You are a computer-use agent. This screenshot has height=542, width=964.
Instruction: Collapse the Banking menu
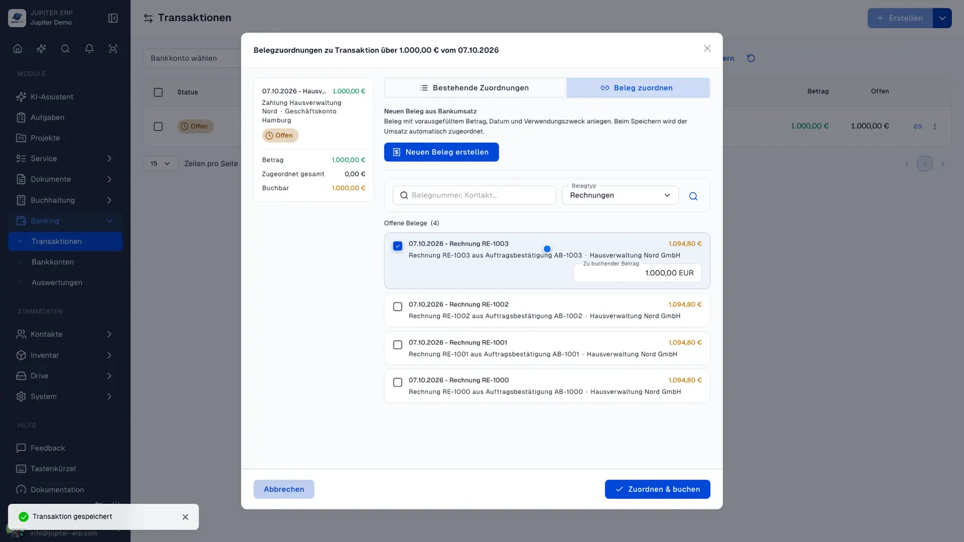click(65, 221)
